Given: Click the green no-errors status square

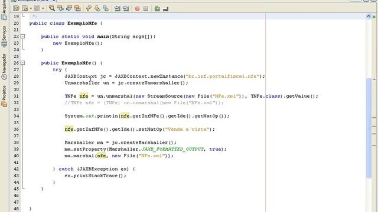Looking at the screenshot, I should (374, 17).
